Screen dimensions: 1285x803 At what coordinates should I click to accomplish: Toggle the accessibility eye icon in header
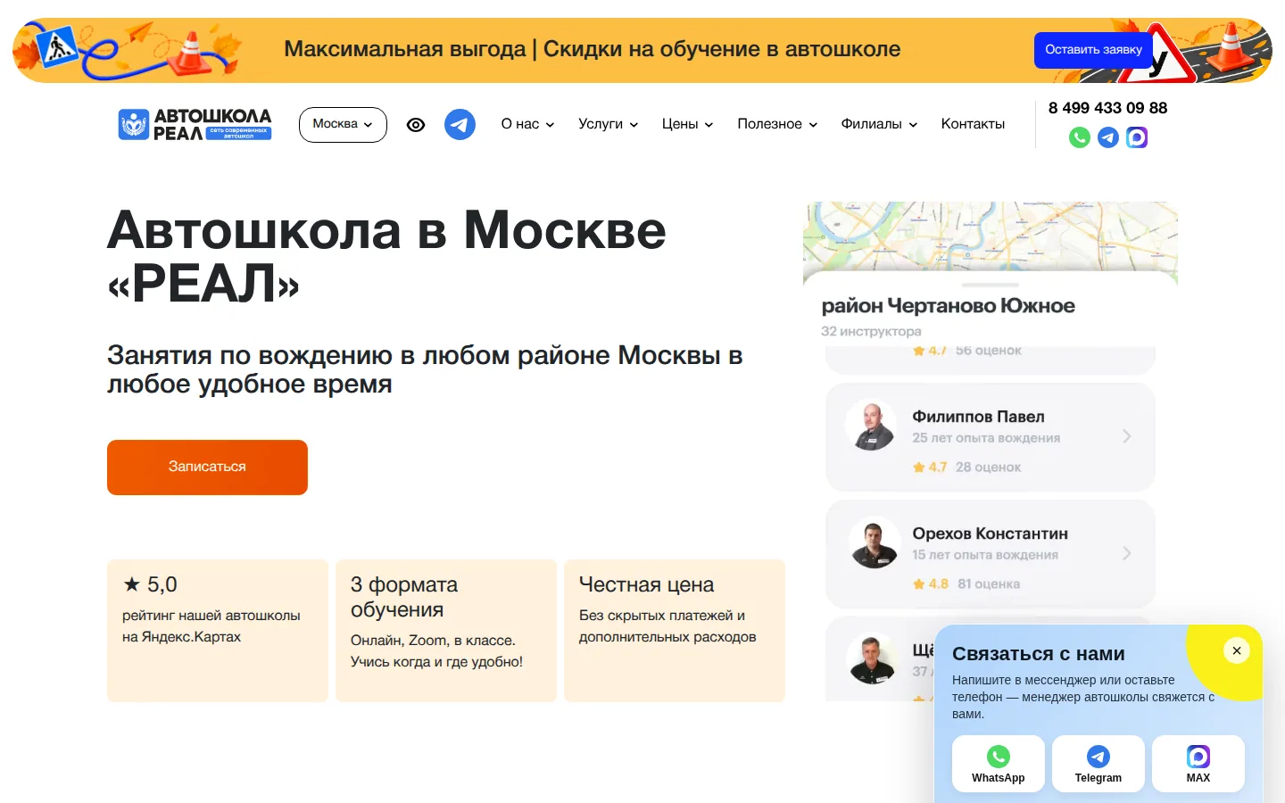tap(416, 125)
